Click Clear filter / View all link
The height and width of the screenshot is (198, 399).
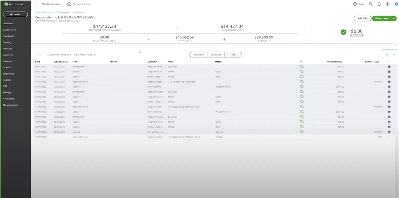click(x=85, y=55)
